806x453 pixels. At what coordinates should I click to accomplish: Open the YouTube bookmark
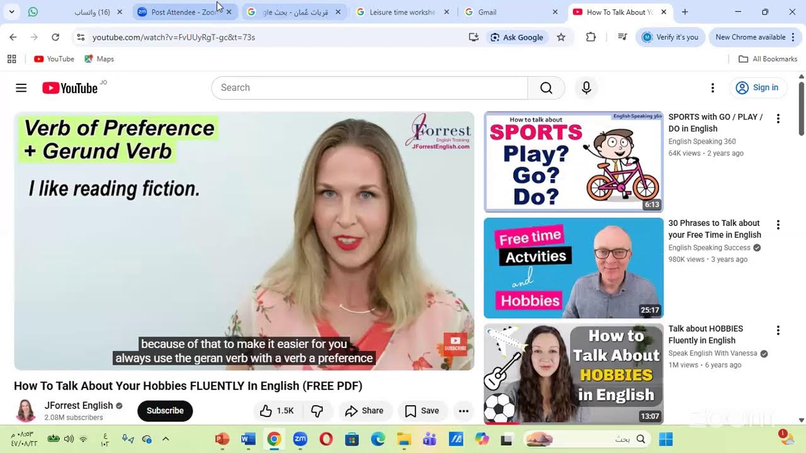(x=54, y=59)
